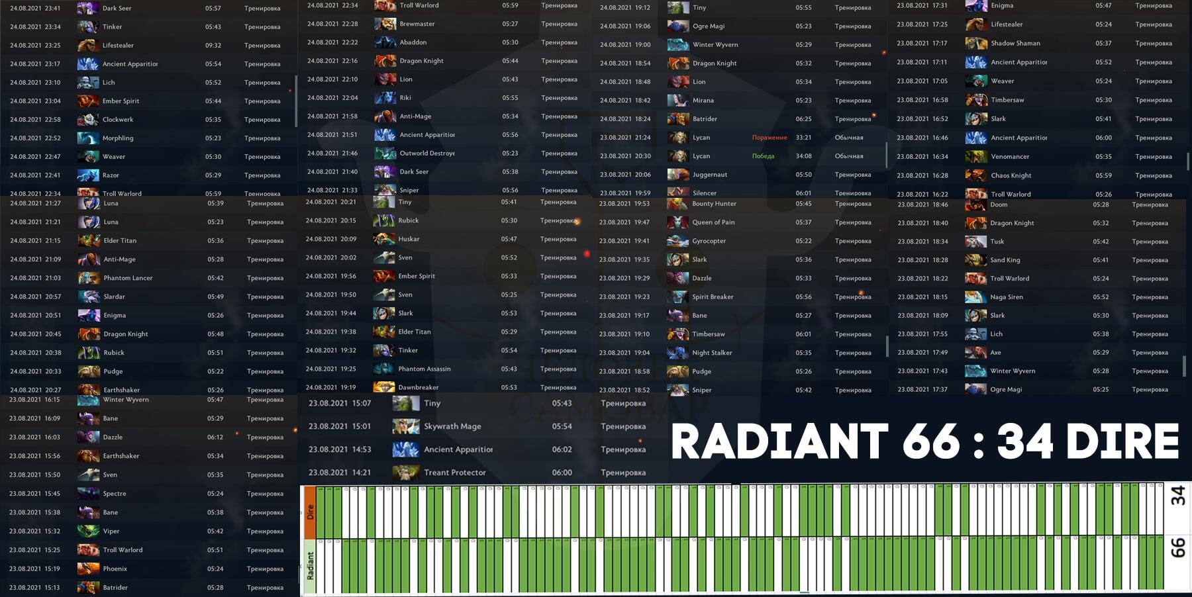The height and width of the screenshot is (597, 1192).
Task: Click the Riki hero portrait
Action: pos(385,98)
